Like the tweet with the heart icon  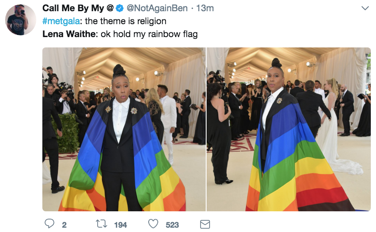tap(153, 224)
